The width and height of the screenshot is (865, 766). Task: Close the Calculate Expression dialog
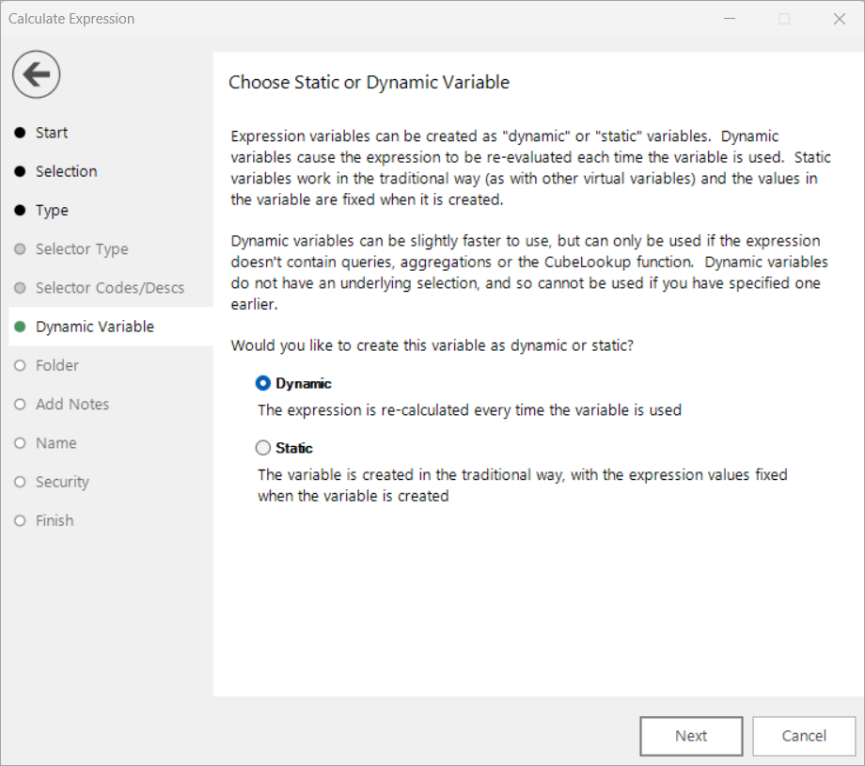coord(839,19)
